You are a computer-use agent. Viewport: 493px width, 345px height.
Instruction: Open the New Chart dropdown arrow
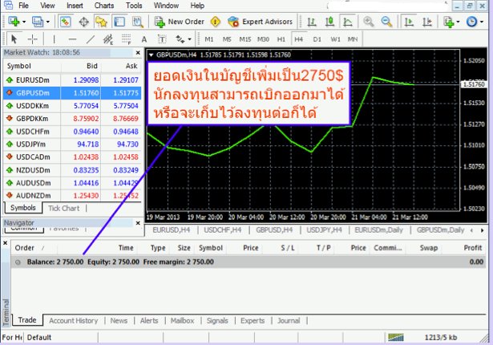[x=24, y=22]
